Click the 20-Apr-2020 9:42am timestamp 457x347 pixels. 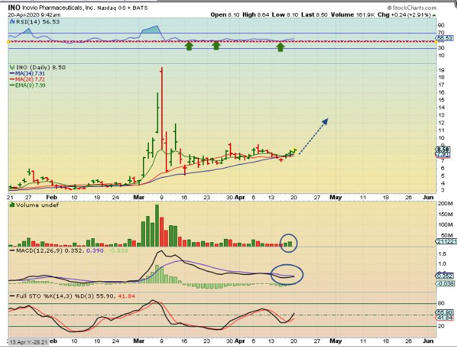point(34,15)
